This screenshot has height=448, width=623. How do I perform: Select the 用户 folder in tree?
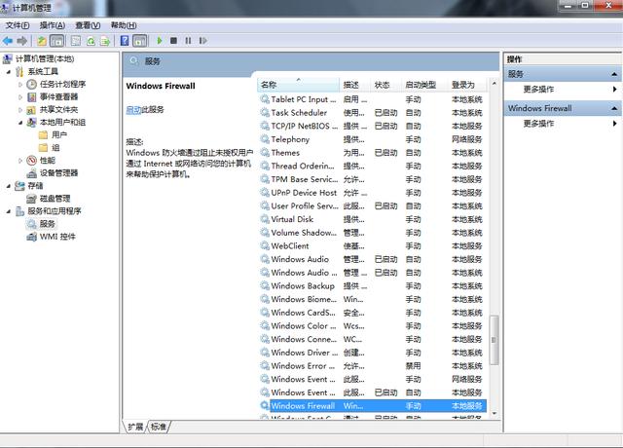[59, 135]
